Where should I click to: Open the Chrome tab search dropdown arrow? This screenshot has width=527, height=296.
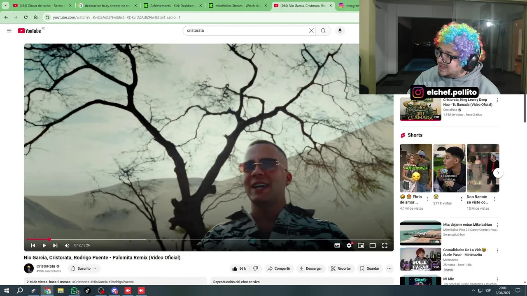point(5,6)
